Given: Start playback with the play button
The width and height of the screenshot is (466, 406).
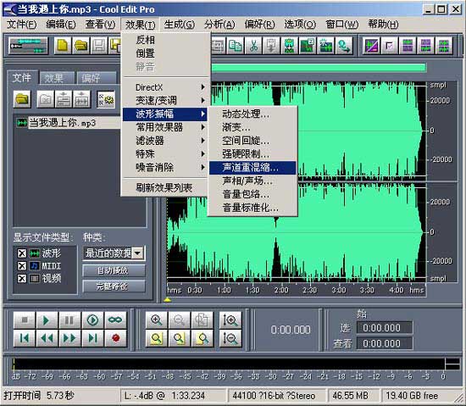Looking at the screenshot, I should (47, 320).
